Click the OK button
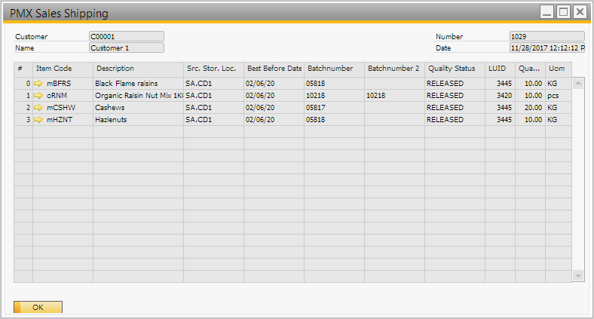This screenshot has width=594, height=319. click(38, 307)
